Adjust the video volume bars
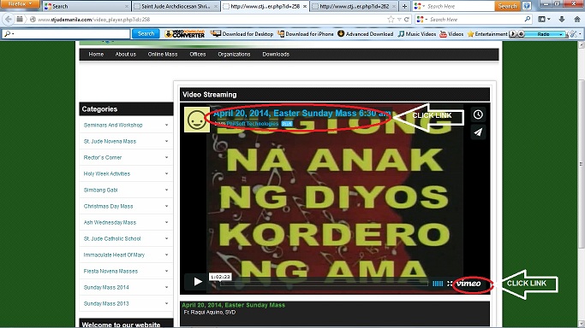The width and height of the screenshot is (585, 328). point(438,284)
